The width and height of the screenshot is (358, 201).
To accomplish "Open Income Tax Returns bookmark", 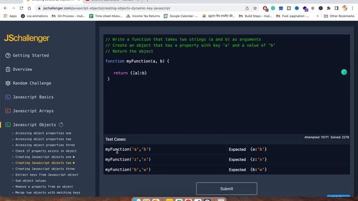I will [x=143, y=16].
